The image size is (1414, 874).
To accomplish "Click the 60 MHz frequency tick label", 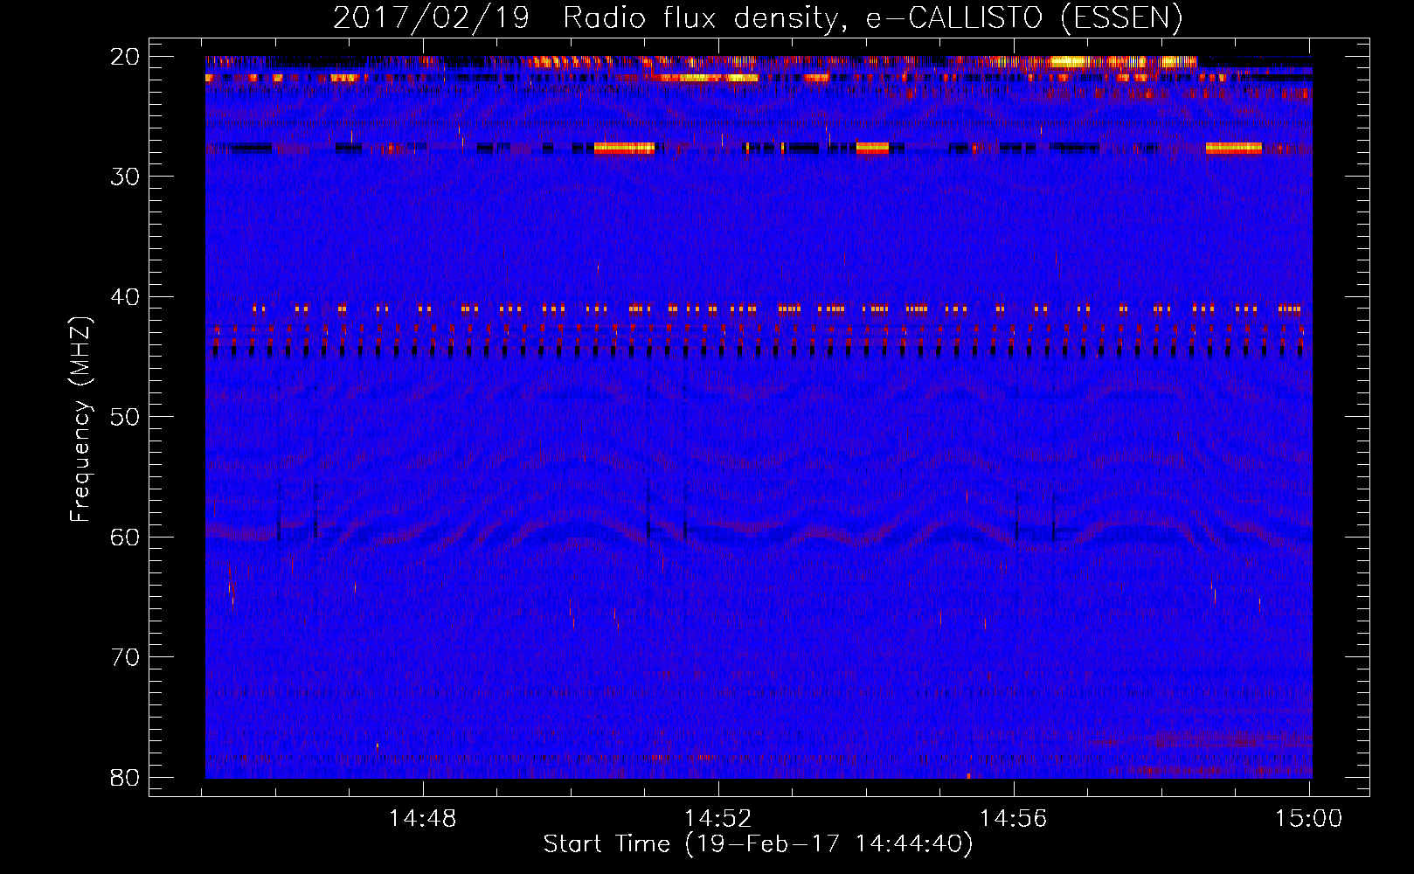I will (x=125, y=537).
